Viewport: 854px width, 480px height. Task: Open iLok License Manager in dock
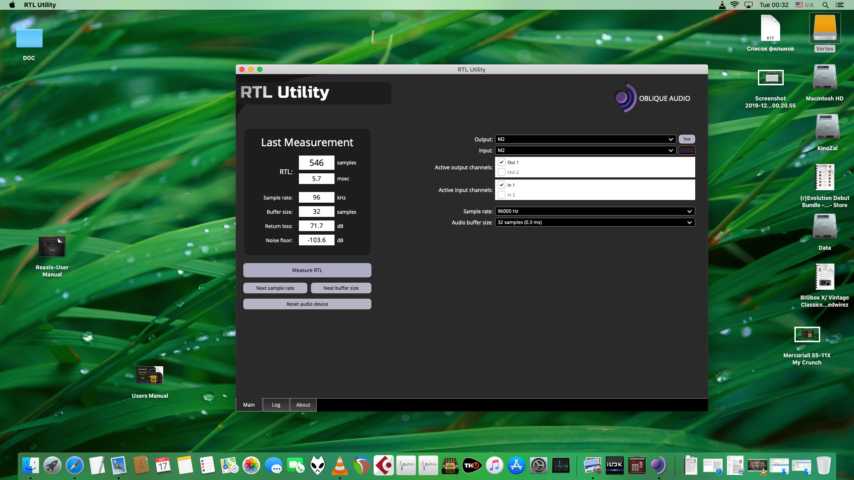click(x=614, y=466)
